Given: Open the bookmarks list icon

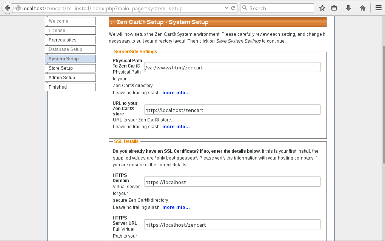Looking at the screenshot, I should [x=334, y=8].
